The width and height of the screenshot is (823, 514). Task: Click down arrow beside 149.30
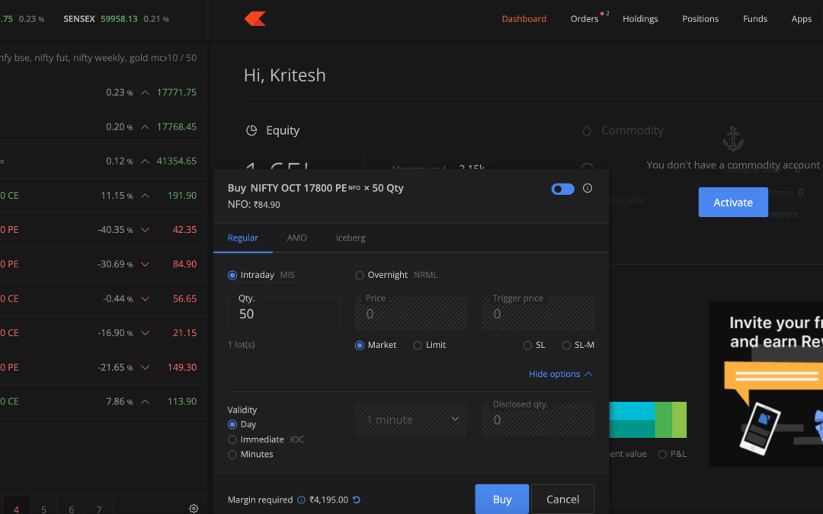tap(146, 368)
